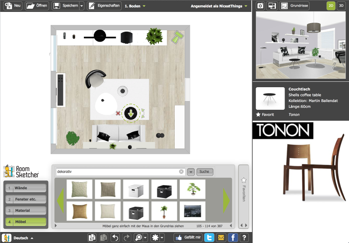
Task: Go to the previous furniture page with the left green arrow
Action: click(x=61, y=201)
